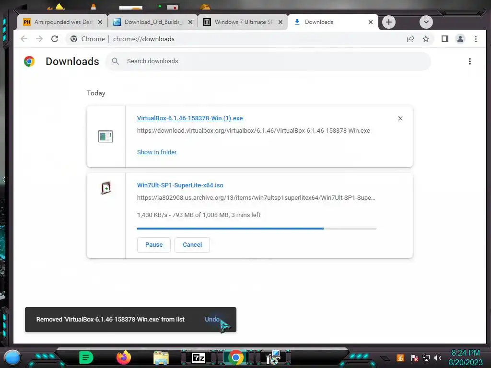Open the profile avatar button
The image size is (491, 368).
pyautogui.click(x=460, y=39)
